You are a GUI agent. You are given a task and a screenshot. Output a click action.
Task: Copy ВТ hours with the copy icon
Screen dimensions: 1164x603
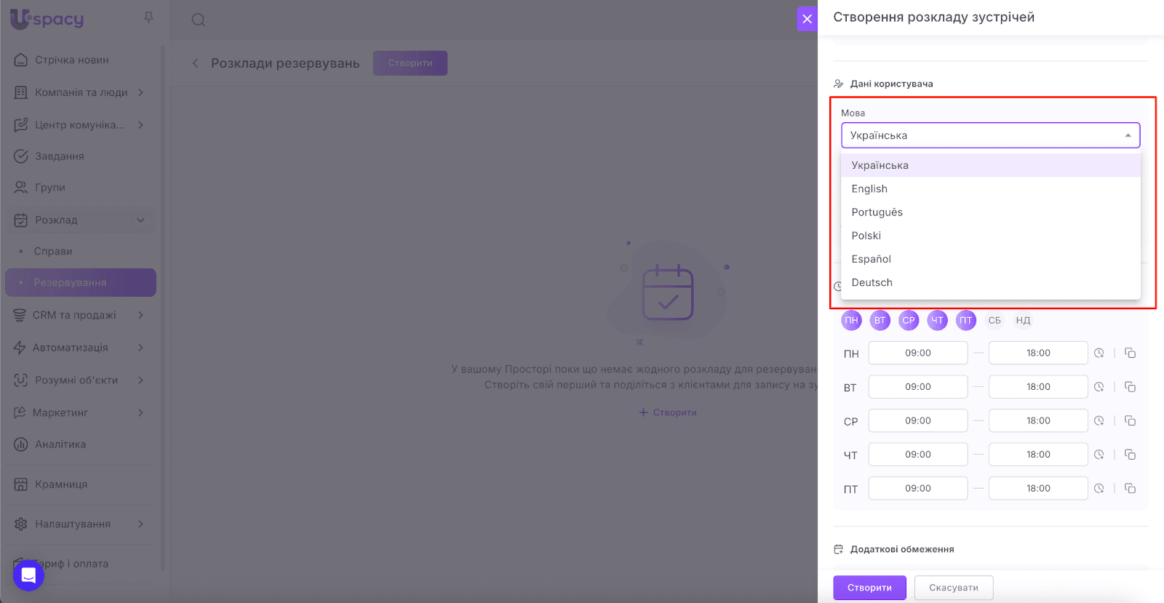(x=1130, y=387)
